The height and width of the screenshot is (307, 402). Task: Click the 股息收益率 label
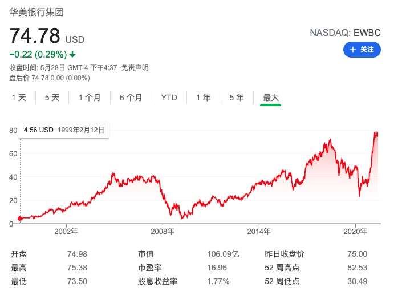point(158,281)
